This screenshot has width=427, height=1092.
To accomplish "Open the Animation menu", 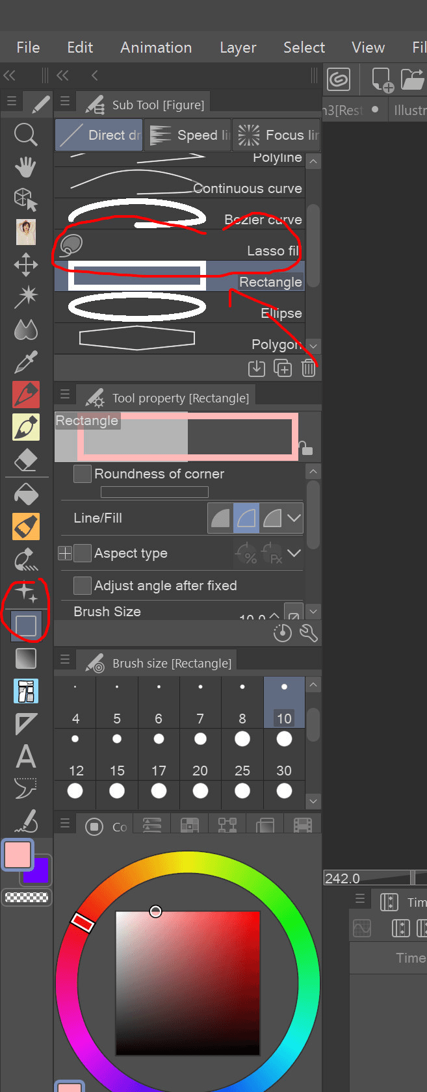I will (x=156, y=47).
